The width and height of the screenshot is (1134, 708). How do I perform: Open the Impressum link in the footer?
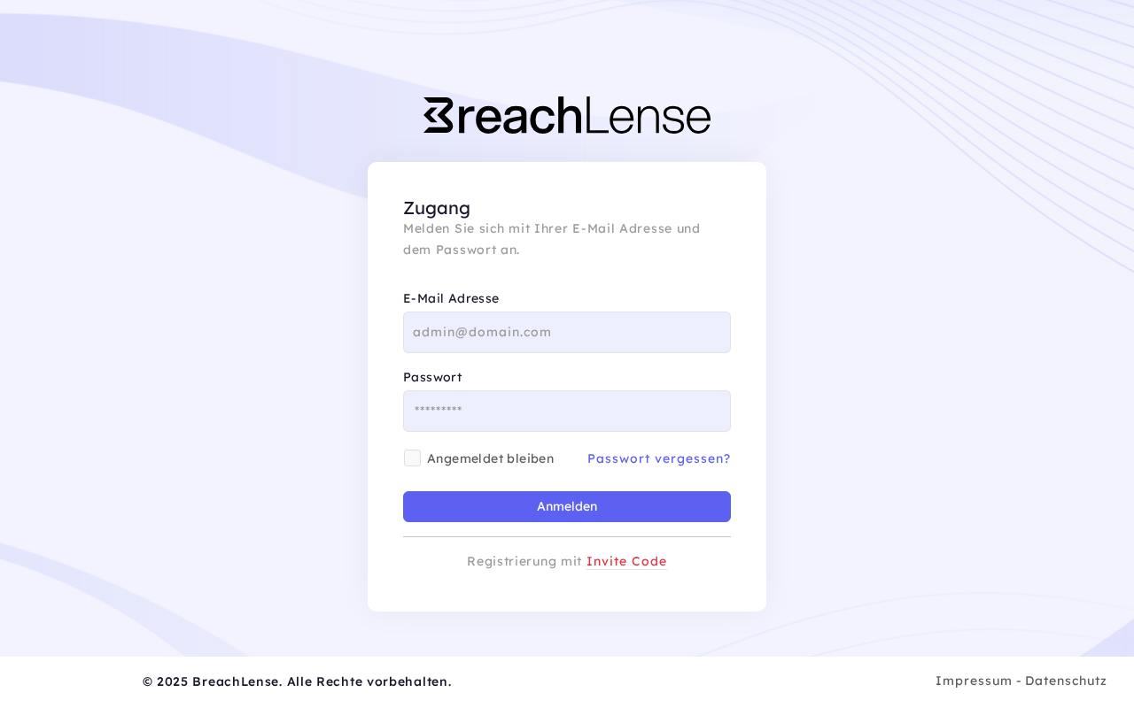click(973, 681)
